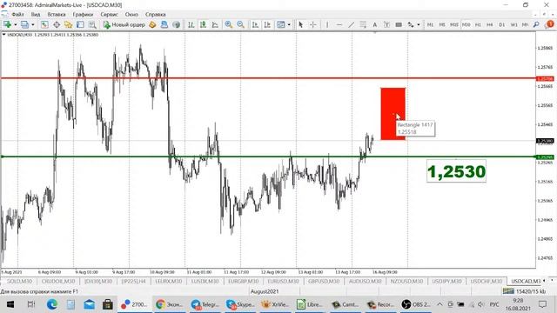Switch to Line Chart mode
557x313 pixels.
215,24
